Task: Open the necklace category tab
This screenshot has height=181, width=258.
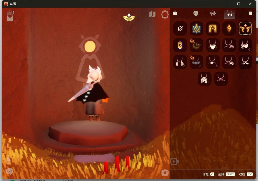Action: click(x=230, y=13)
